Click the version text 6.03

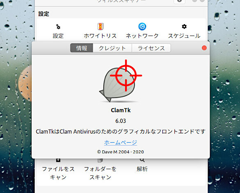point(121,121)
